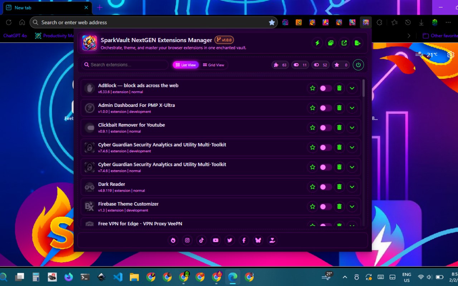458x286 pixels.
Task: Click the Search or enter web address bar
Action: pos(154,23)
